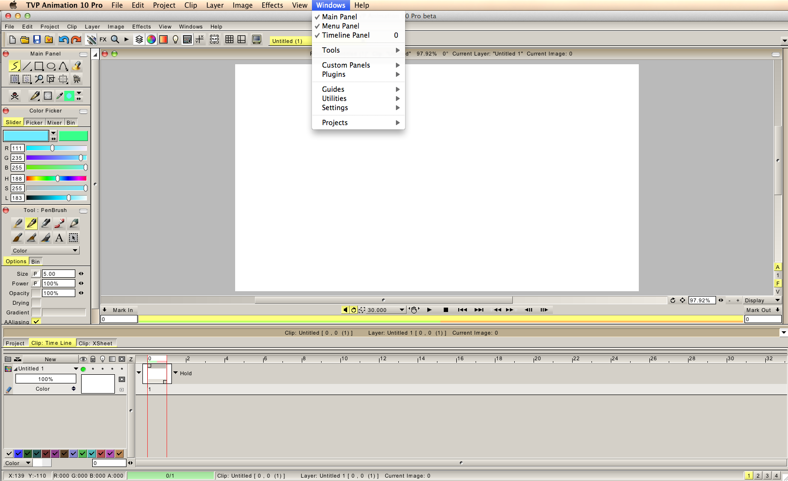Image resolution: width=788 pixels, height=481 pixels.
Task: Click the new project document icon
Action: 13,40
